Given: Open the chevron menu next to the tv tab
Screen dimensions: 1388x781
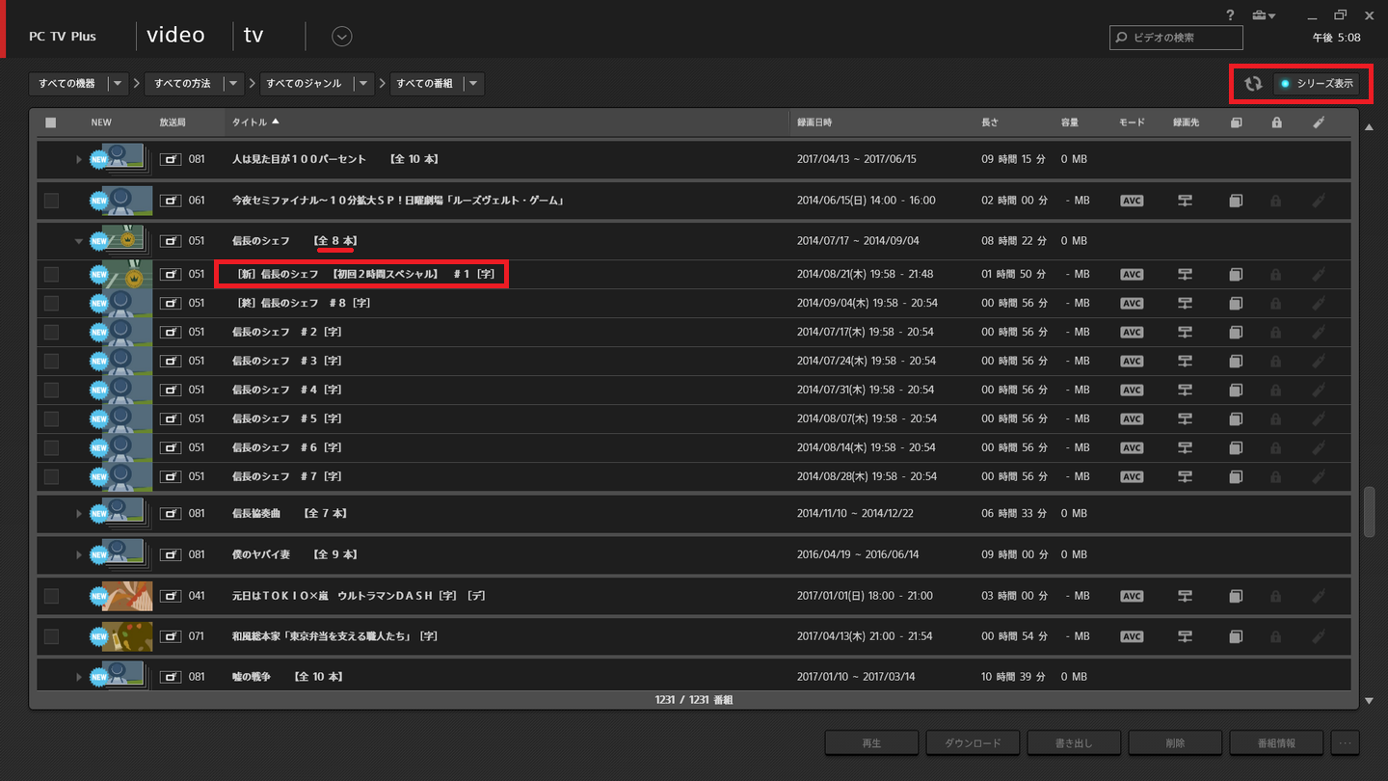Looking at the screenshot, I should coord(341,36).
